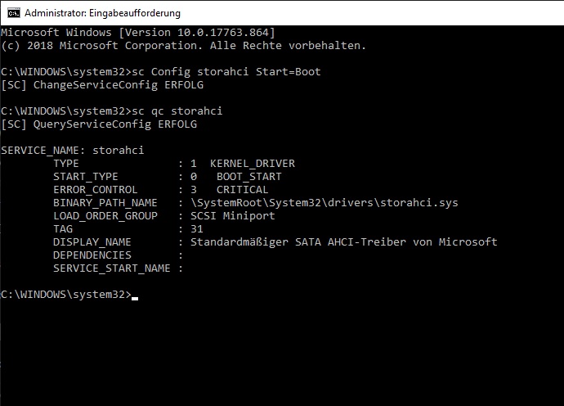The image size is (564, 406).
Task: Click the SERVICE_START_NAME label
Action: tap(111, 268)
